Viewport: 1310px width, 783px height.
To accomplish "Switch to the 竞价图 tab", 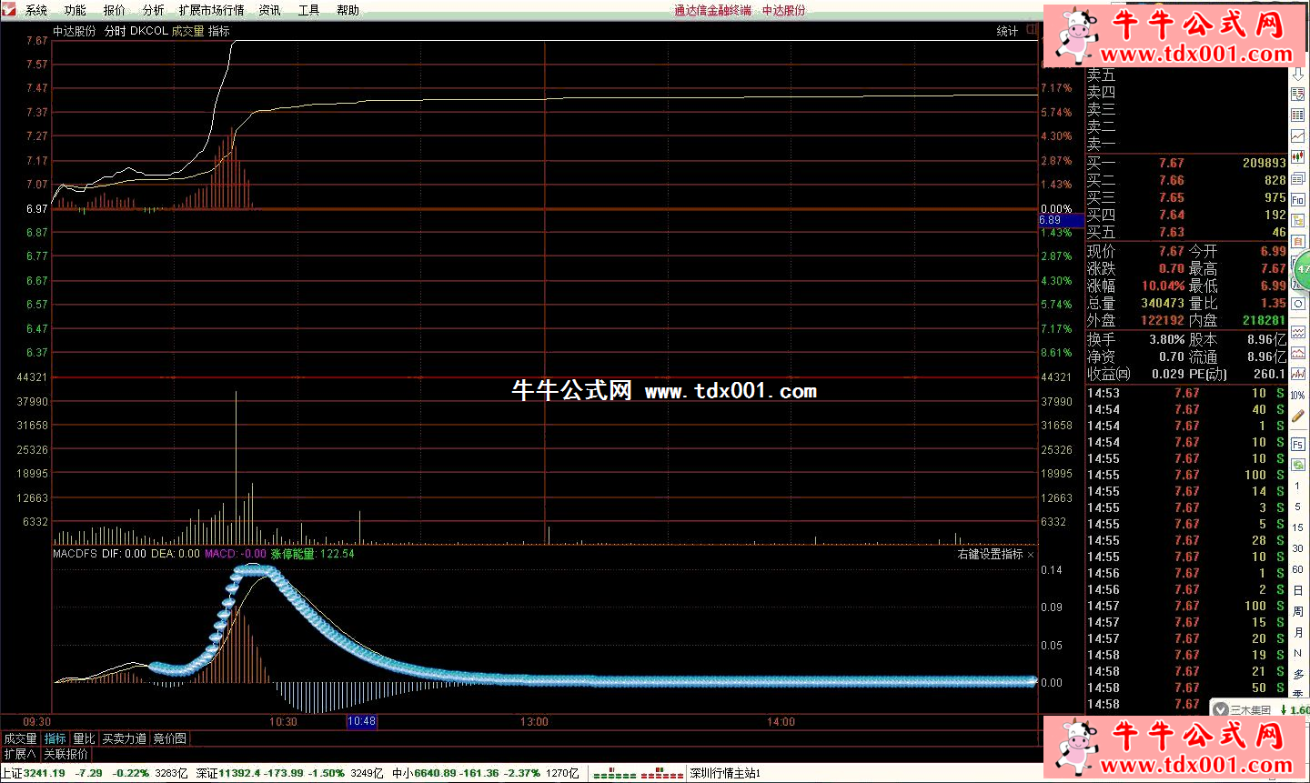I will click(x=169, y=738).
